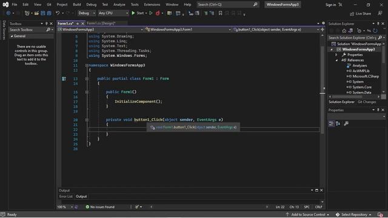Click the Categorized icon in Properties panel
The height and width of the screenshot is (218, 388).
332,124
